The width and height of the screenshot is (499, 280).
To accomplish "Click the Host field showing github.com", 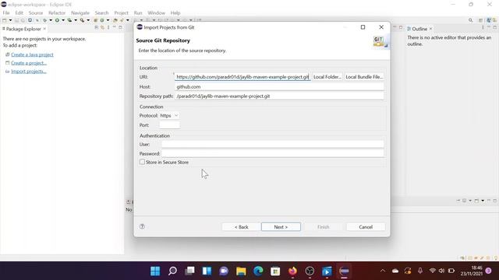I will (x=279, y=86).
